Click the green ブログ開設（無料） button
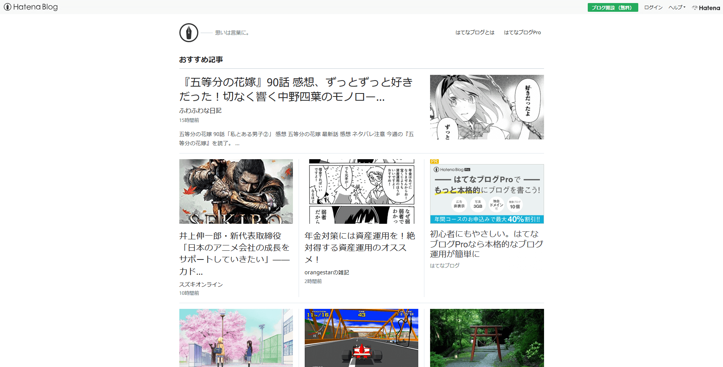Screen dimensions: 723x367 pyautogui.click(x=613, y=8)
